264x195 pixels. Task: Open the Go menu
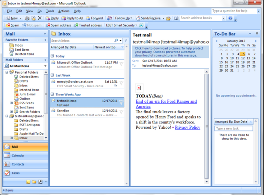39,11
